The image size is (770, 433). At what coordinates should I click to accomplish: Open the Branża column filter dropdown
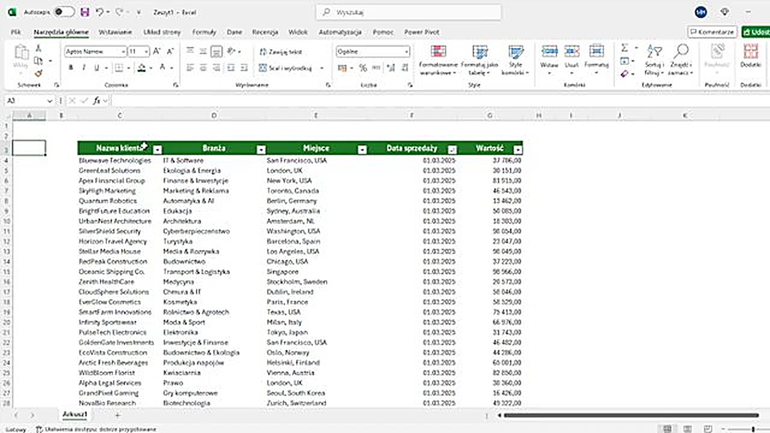pyautogui.click(x=261, y=150)
